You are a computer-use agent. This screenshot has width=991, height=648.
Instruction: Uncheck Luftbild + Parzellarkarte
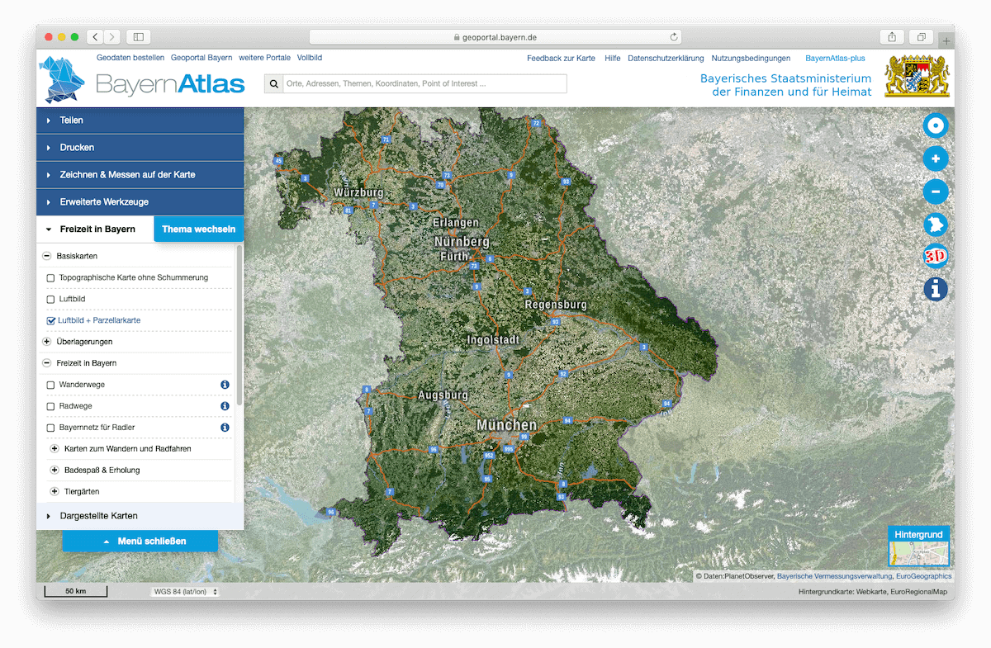pos(51,320)
